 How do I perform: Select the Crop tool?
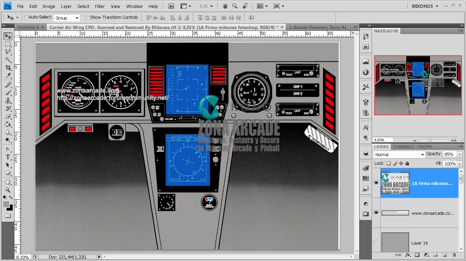click(8, 67)
